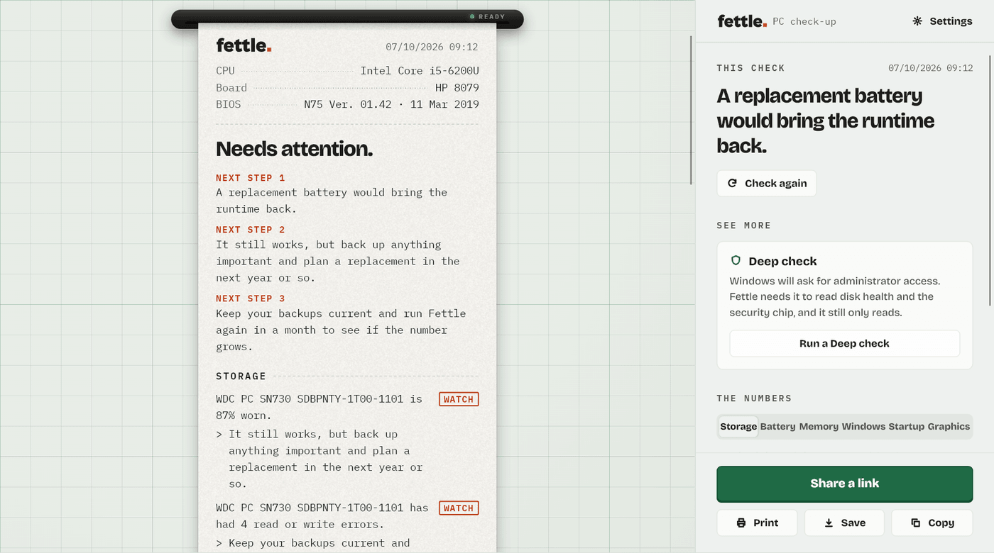Switch to the Graphics tab
The image size is (994, 553).
(x=949, y=426)
